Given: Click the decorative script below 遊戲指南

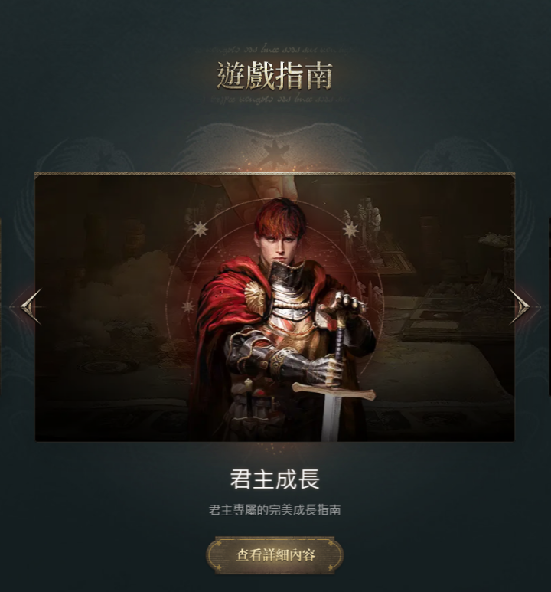Looking at the screenshot, I should click(x=275, y=100).
